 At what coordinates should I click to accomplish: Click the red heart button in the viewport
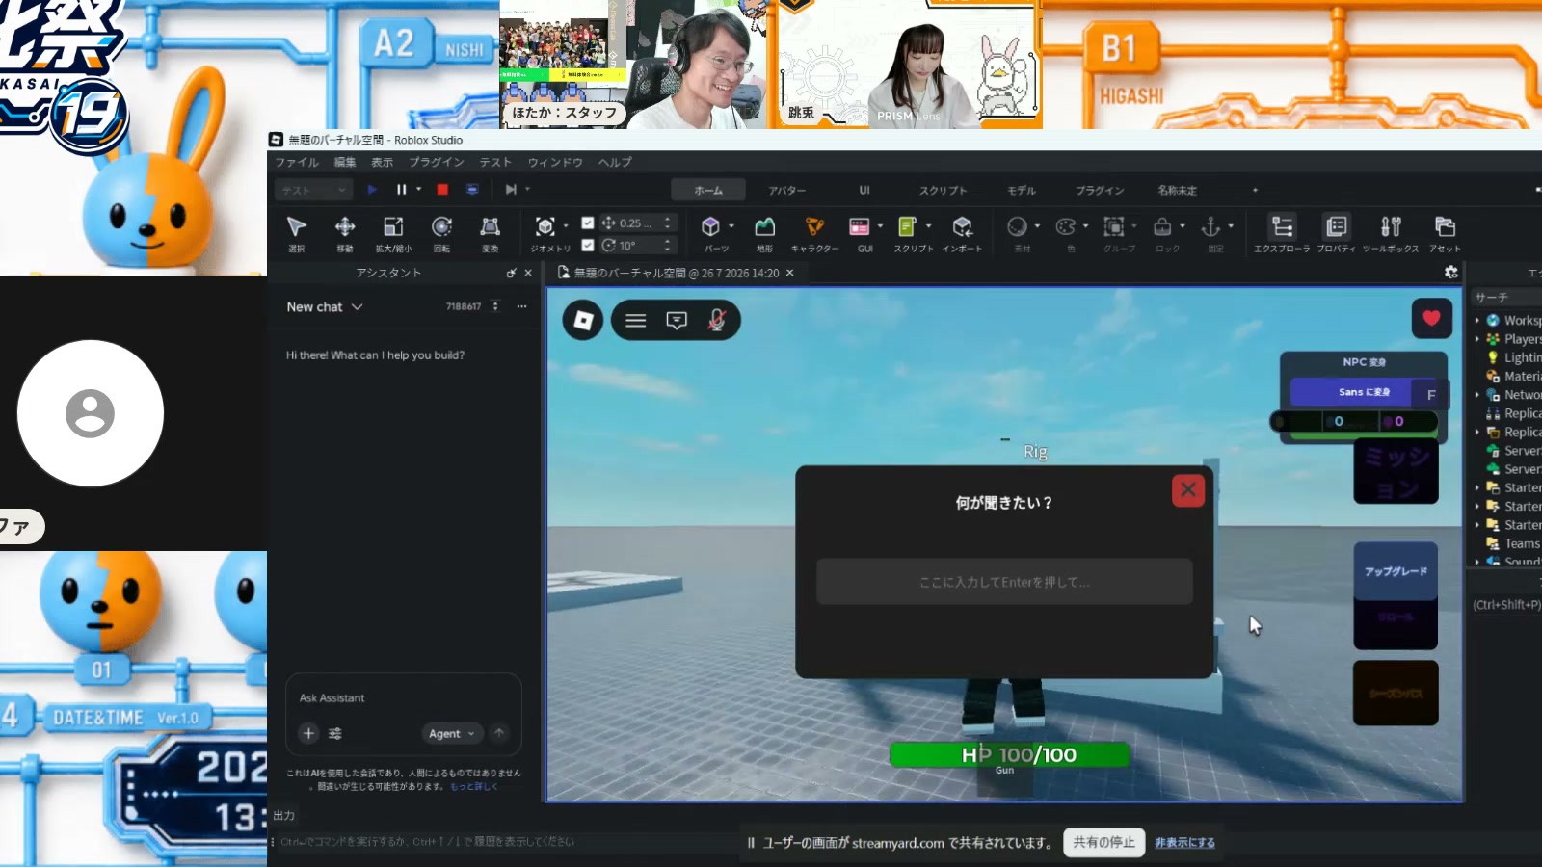click(x=1431, y=319)
